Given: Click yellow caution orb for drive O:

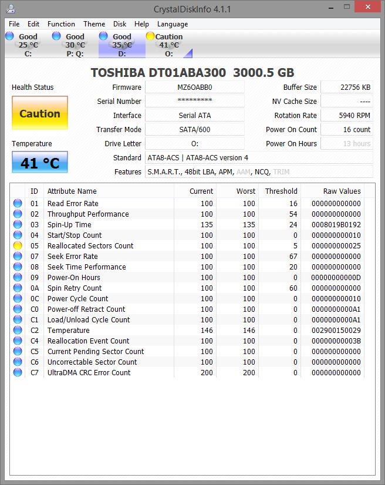Looking at the screenshot, I should pyautogui.click(x=150, y=36).
